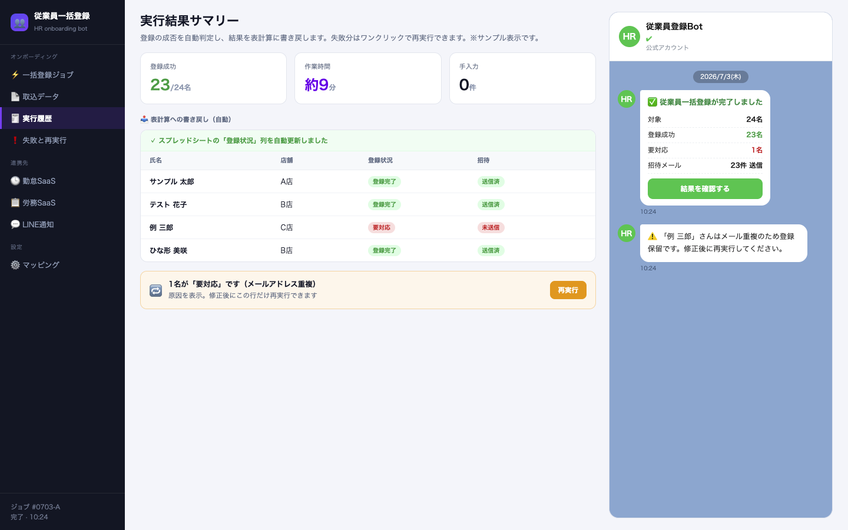Click the gear icon beside マッピング
The width and height of the screenshot is (848, 530).
(x=15, y=265)
